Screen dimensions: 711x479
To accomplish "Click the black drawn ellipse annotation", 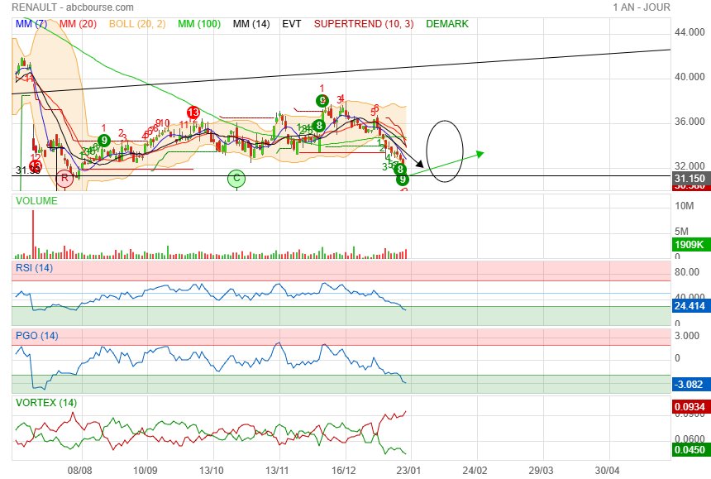I will [444, 151].
